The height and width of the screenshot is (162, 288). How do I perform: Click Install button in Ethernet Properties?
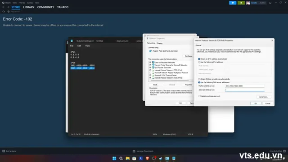(x=155, y=85)
